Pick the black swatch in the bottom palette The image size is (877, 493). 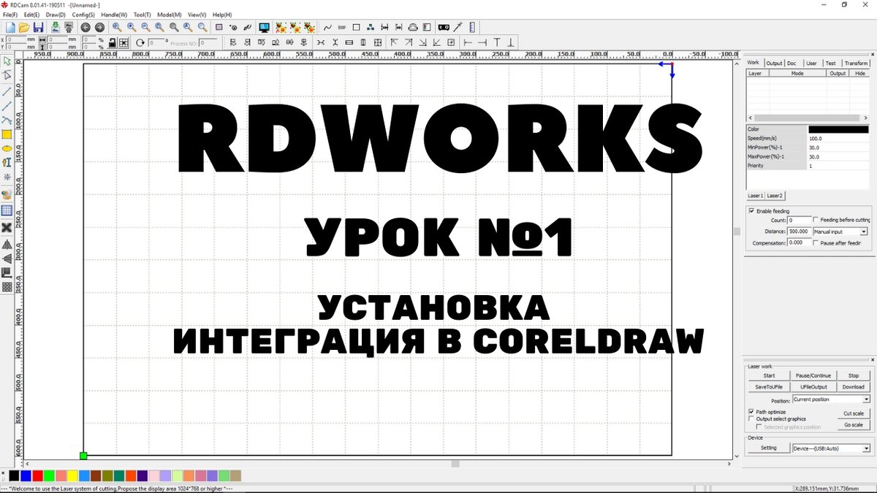pyautogui.click(x=14, y=475)
